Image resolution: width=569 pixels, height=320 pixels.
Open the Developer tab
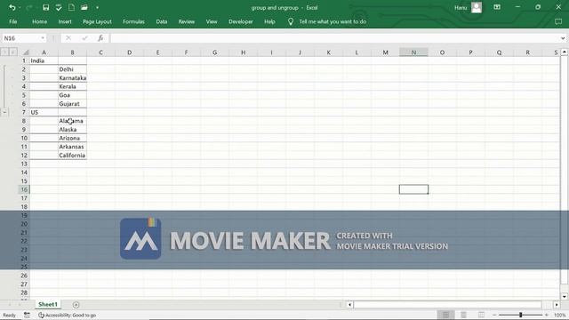point(241,21)
